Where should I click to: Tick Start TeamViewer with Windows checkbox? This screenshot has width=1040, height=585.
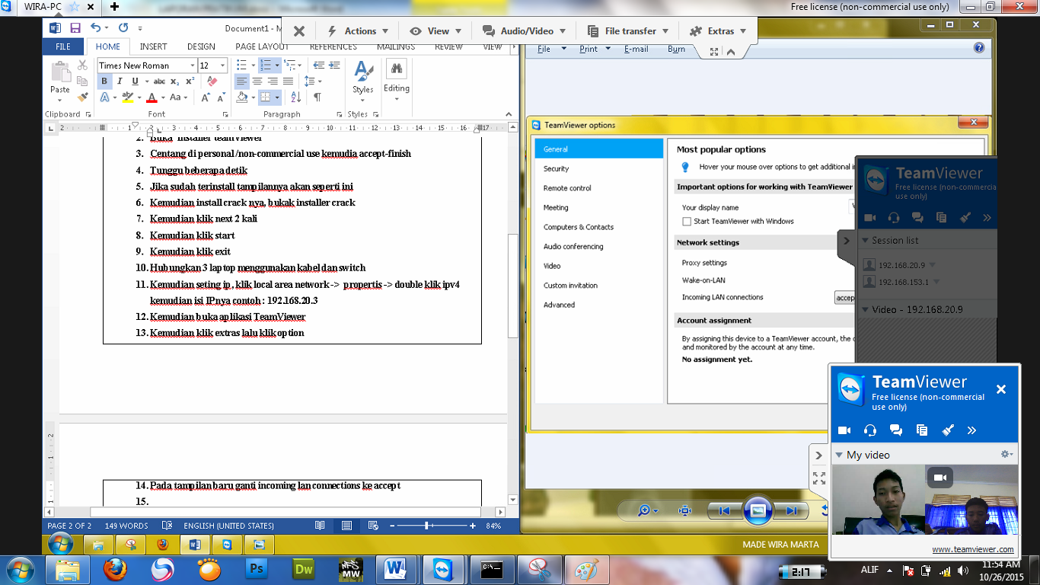(687, 222)
